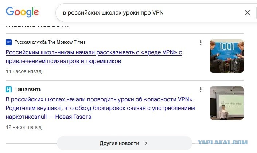
Task: Click second headline line привлечением психиатров и тюремщиков
Action: [x=63, y=61]
